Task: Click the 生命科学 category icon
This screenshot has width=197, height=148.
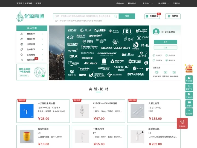Action: pyautogui.click(x=22, y=49)
